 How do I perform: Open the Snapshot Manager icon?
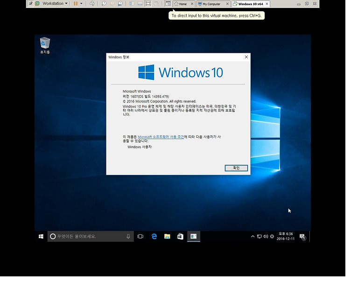[120, 4]
